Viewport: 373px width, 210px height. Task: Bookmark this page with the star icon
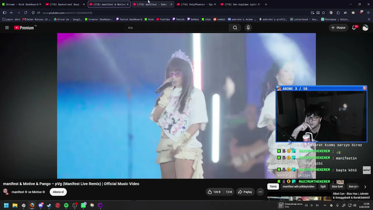[323, 13]
